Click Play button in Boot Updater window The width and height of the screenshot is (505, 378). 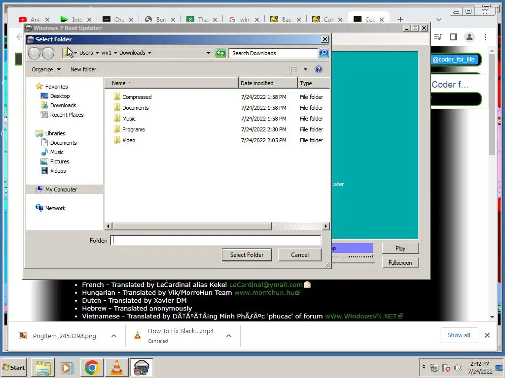(400, 248)
